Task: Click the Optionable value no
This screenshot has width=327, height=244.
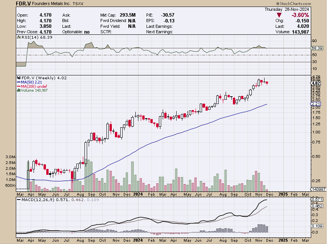Action: click(x=87, y=32)
